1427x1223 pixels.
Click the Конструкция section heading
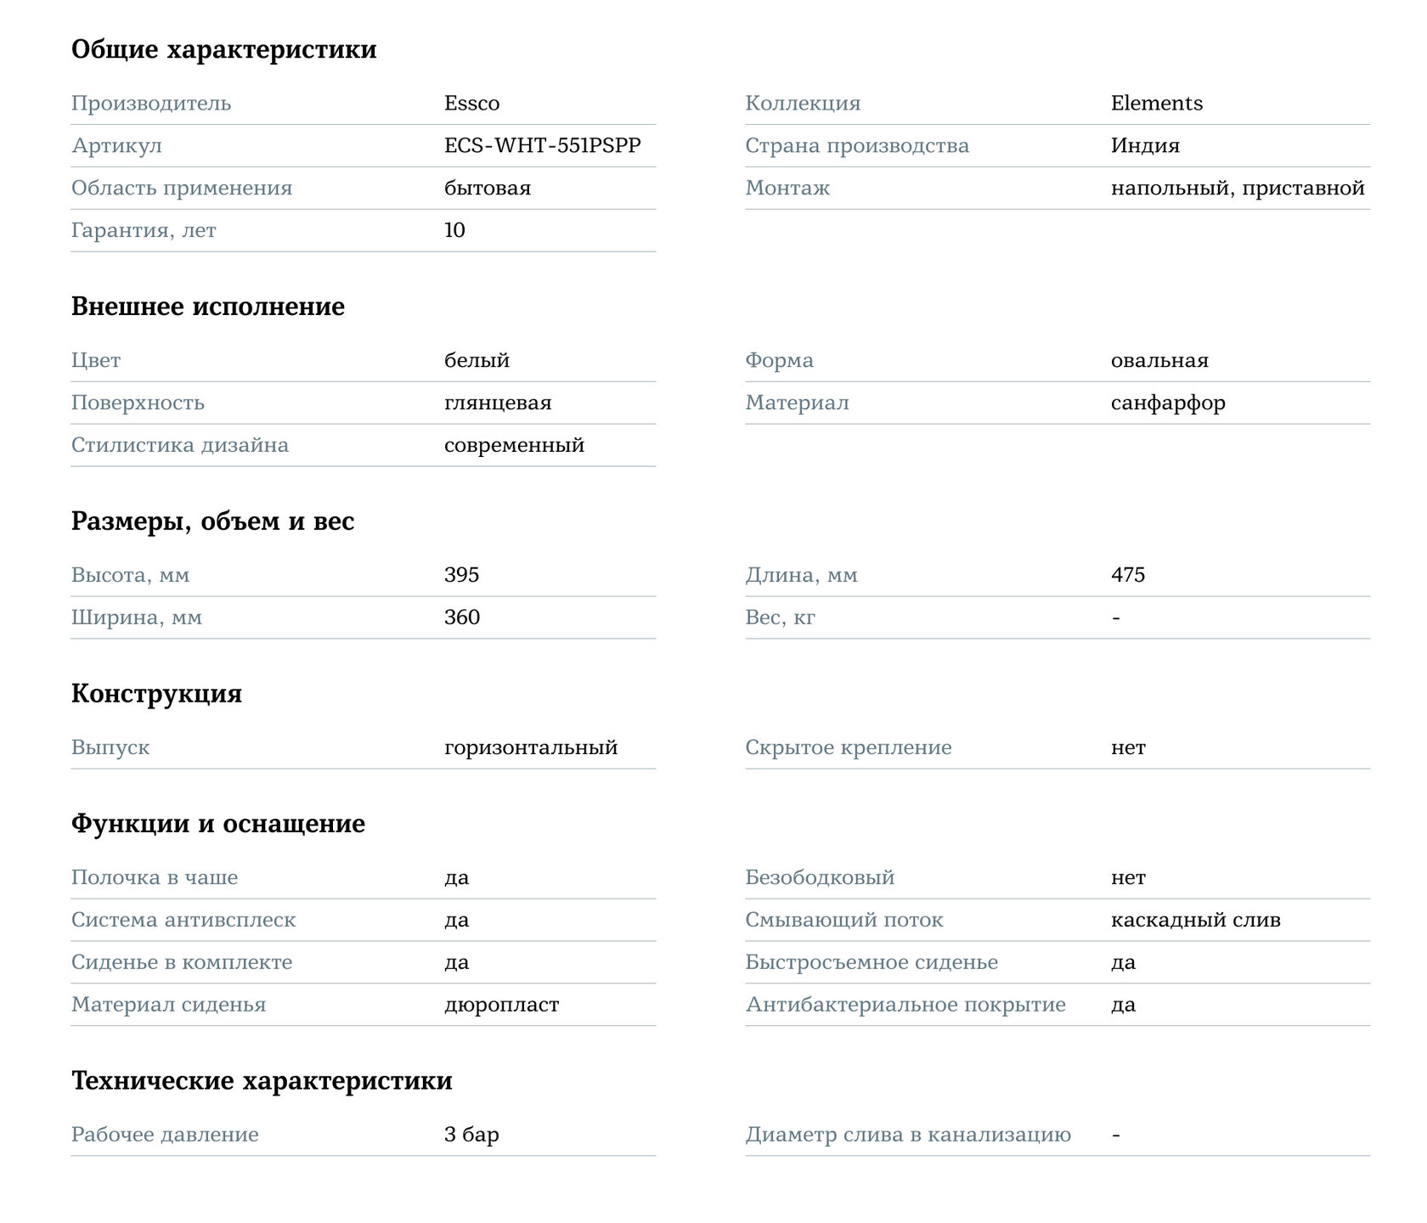(157, 694)
